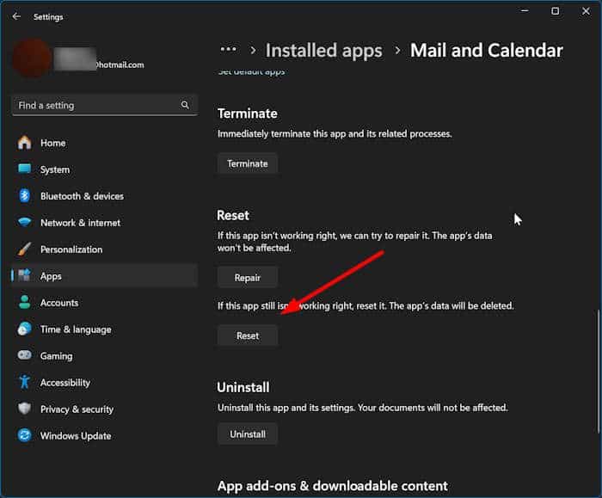Click the Reset button
The width and height of the screenshot is (602, 498).
click(x=248, y=335)
